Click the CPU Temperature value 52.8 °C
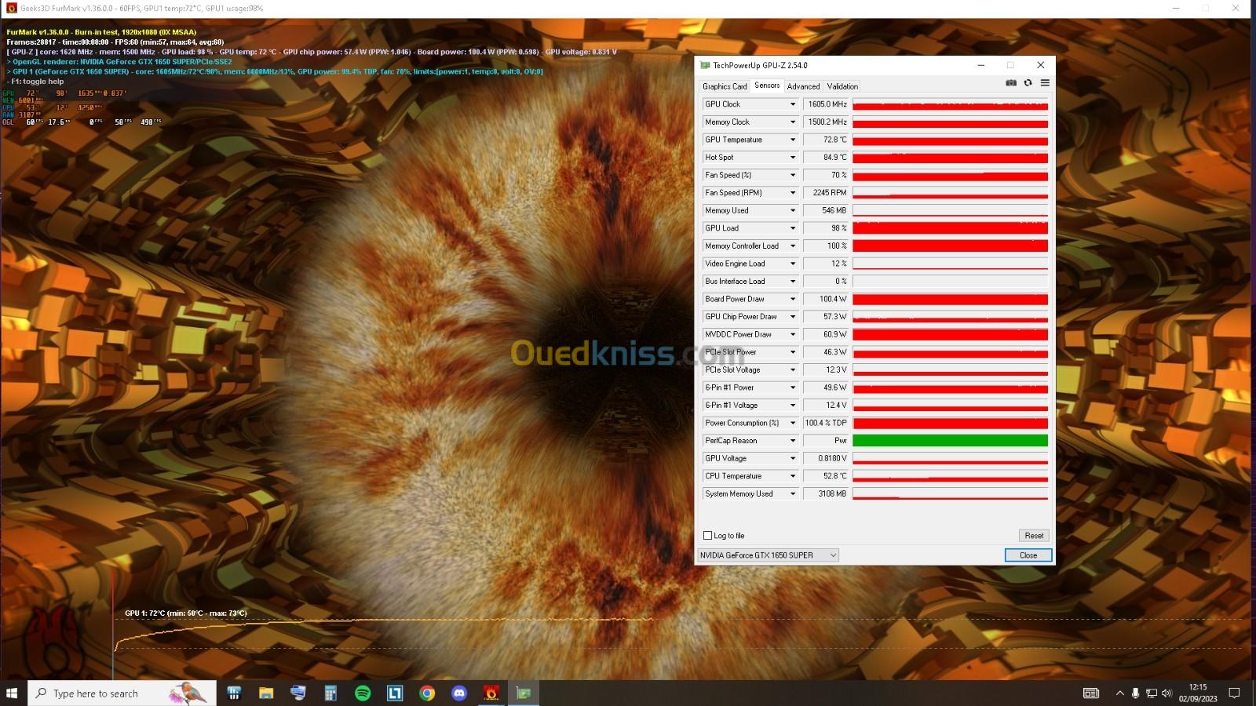The width and height of the screenshot is (1256, 706). point(827,476)
